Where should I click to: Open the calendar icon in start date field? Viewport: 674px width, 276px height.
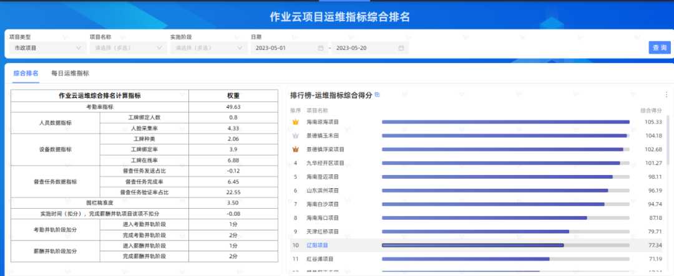(x=321, y=48)
